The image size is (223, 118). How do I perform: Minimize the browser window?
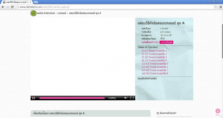[209, 1]
